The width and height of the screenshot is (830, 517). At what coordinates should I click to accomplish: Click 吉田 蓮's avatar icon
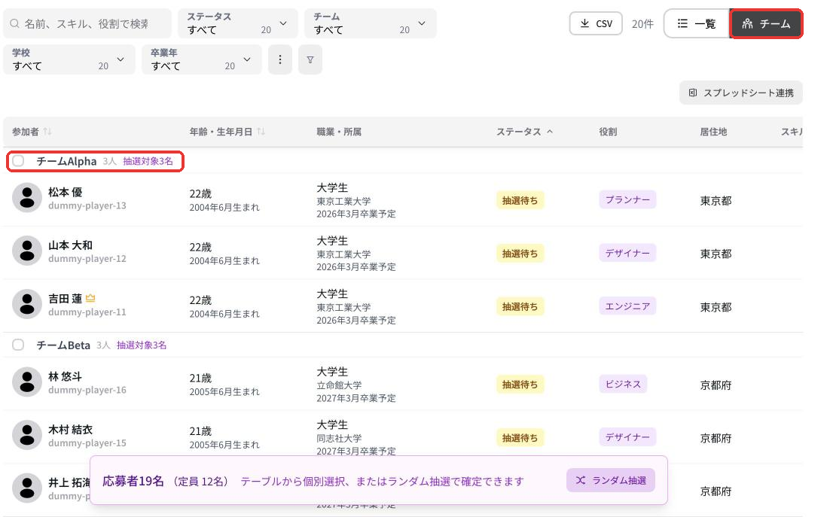click(27, 304)
